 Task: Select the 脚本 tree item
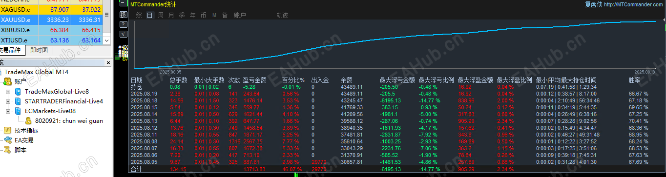21,150
